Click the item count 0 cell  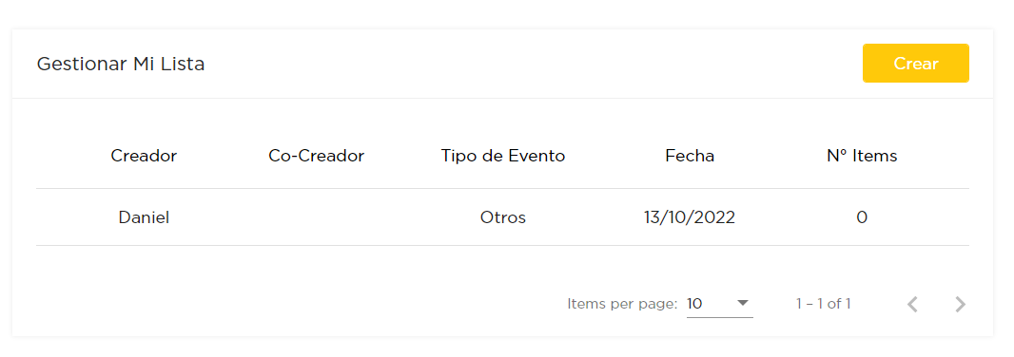pyautogui.click(x=862, y=217)
